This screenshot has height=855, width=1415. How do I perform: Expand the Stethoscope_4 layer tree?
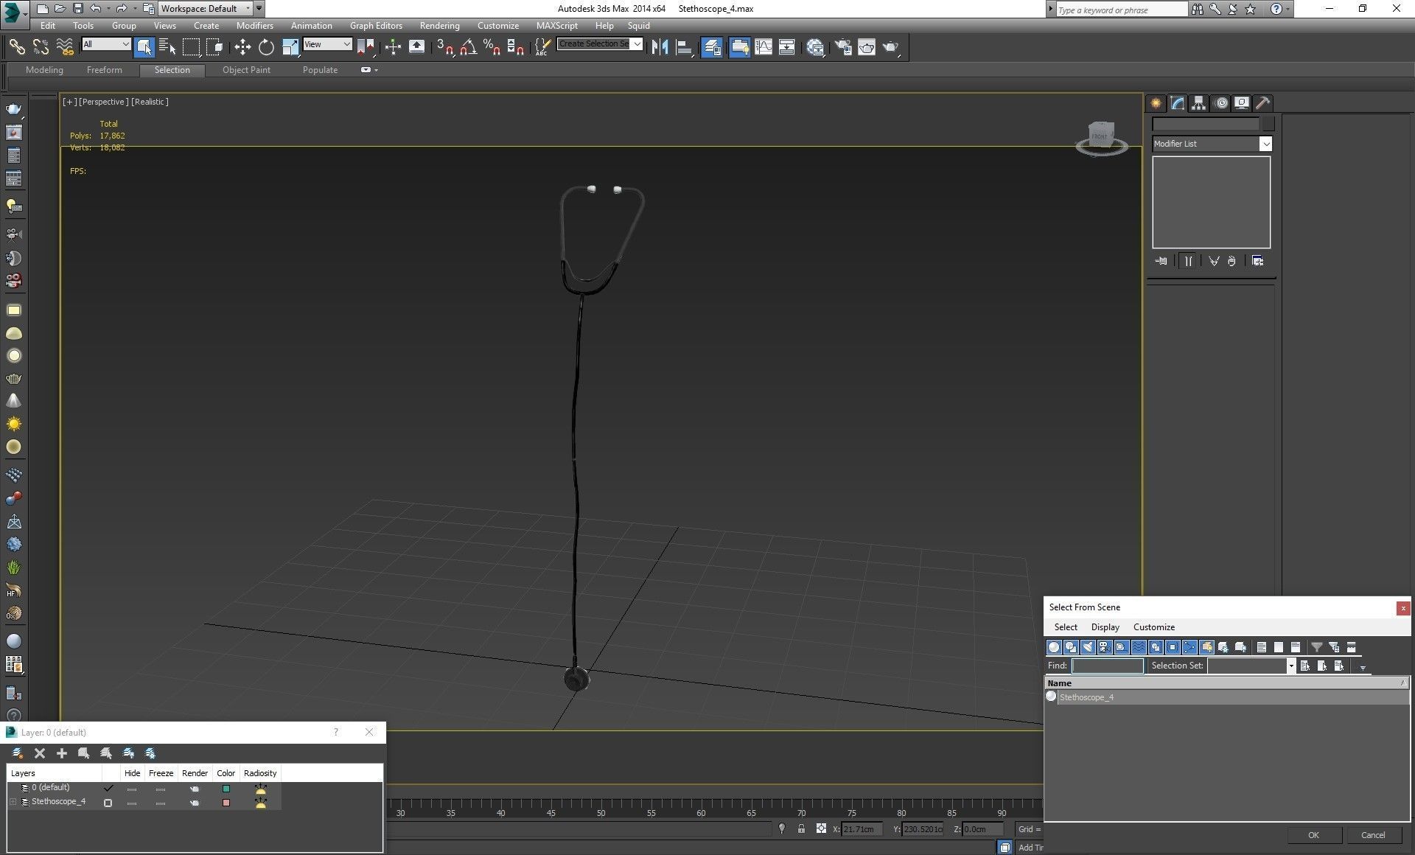coord(13,802)
